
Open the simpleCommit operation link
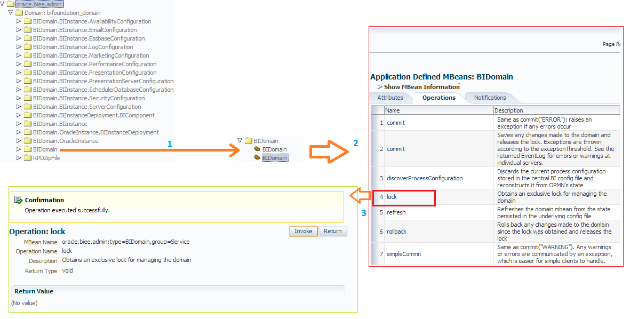(x=404, y=254)
